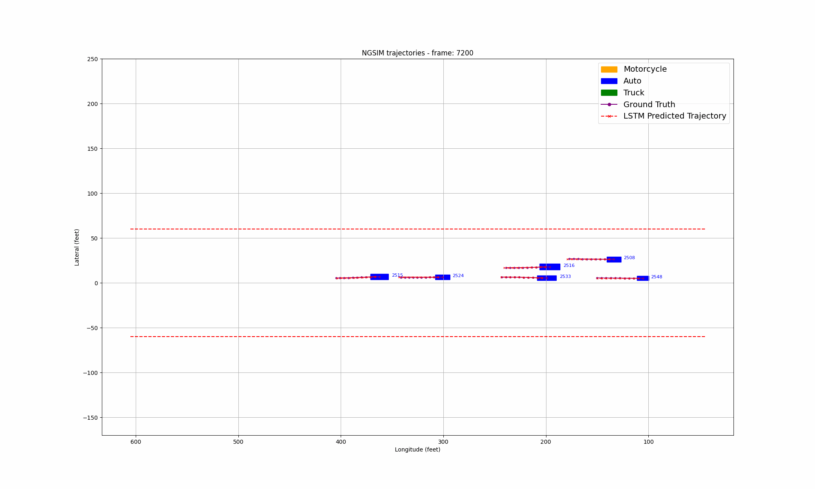Click the x-axis tick label '300'
The height and width of the screenshot is (489, 815).
[443, 442]
